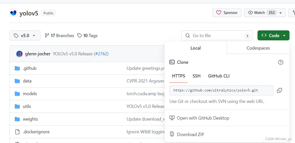Click the folder icon next to .github
The width and height of the screenshot is (295, 143).
coord(17,68)
